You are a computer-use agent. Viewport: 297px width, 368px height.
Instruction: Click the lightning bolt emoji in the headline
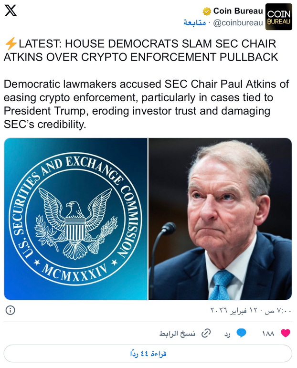(11, 44)
